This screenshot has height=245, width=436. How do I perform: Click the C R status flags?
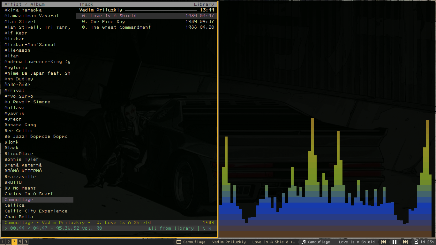(x=207, y=228)
